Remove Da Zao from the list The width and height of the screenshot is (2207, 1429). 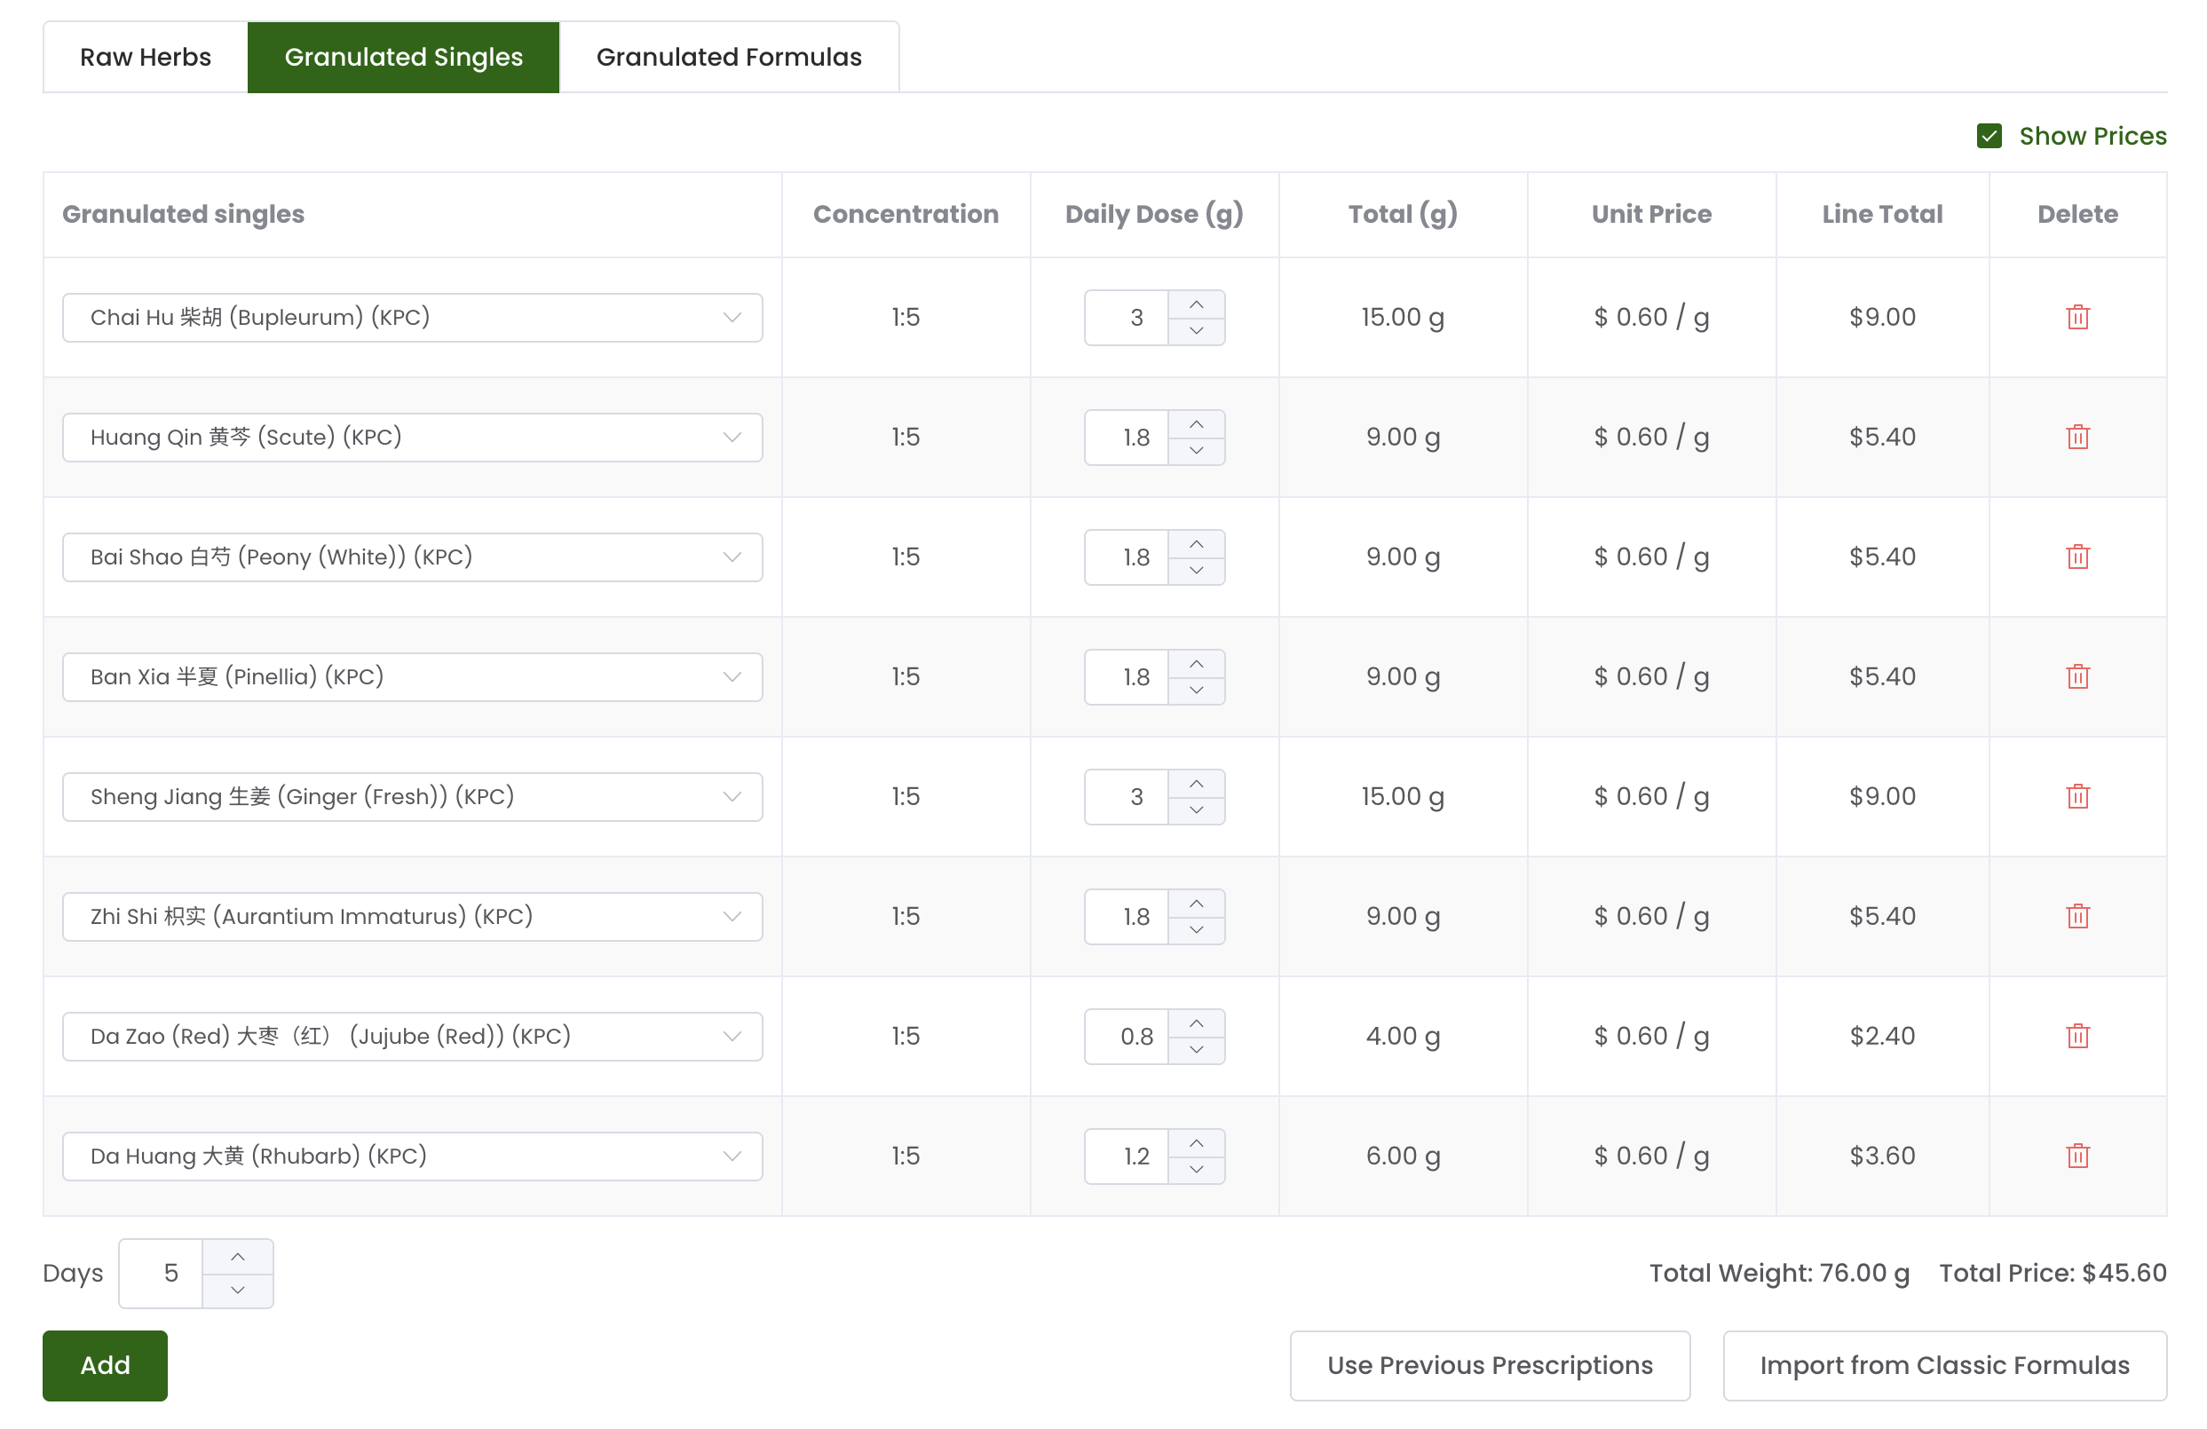[x=2078, y=1036]
